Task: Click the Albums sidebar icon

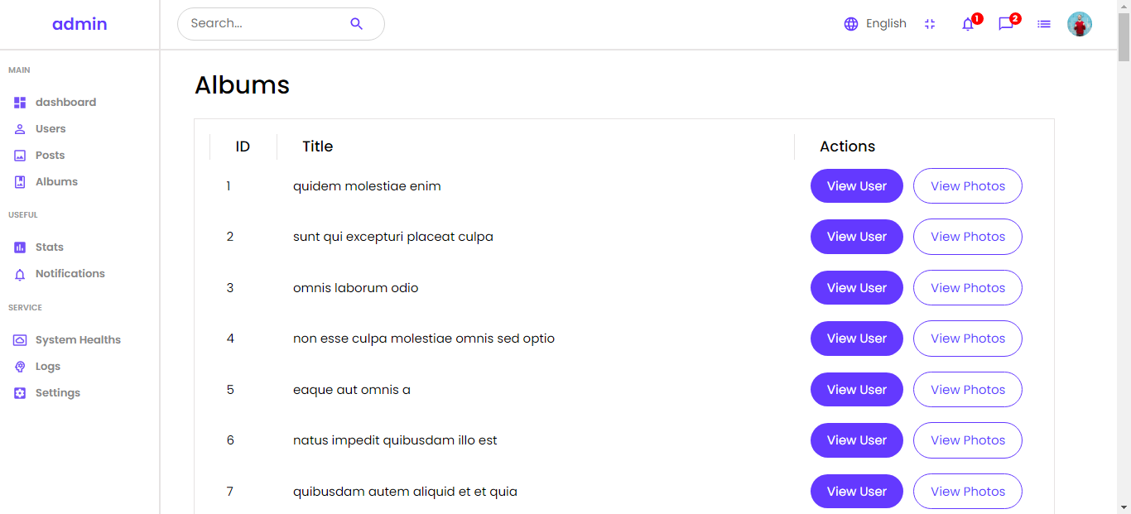Action: [20, 182]
